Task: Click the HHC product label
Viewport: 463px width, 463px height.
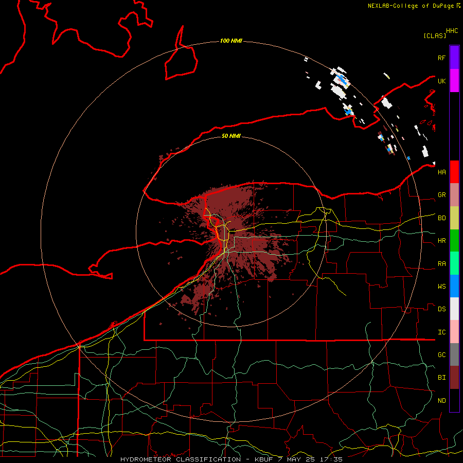Action: coord(452,31)
